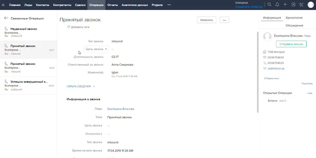Click the plus create-new icon

pyautogui.click(x=285, y=5)
